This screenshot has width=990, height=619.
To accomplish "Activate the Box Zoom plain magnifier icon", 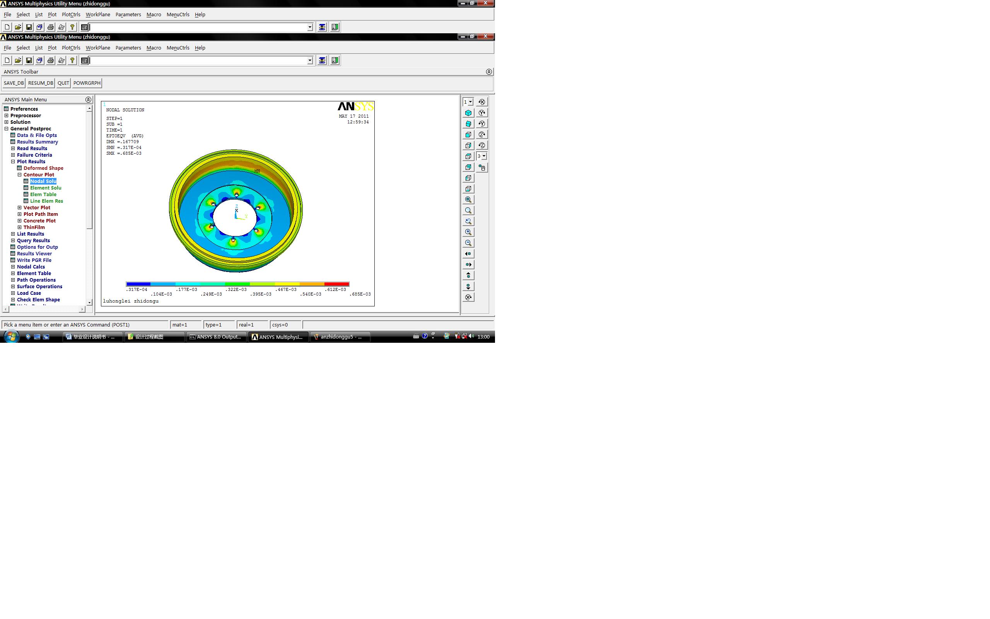I will click(468, 210).
